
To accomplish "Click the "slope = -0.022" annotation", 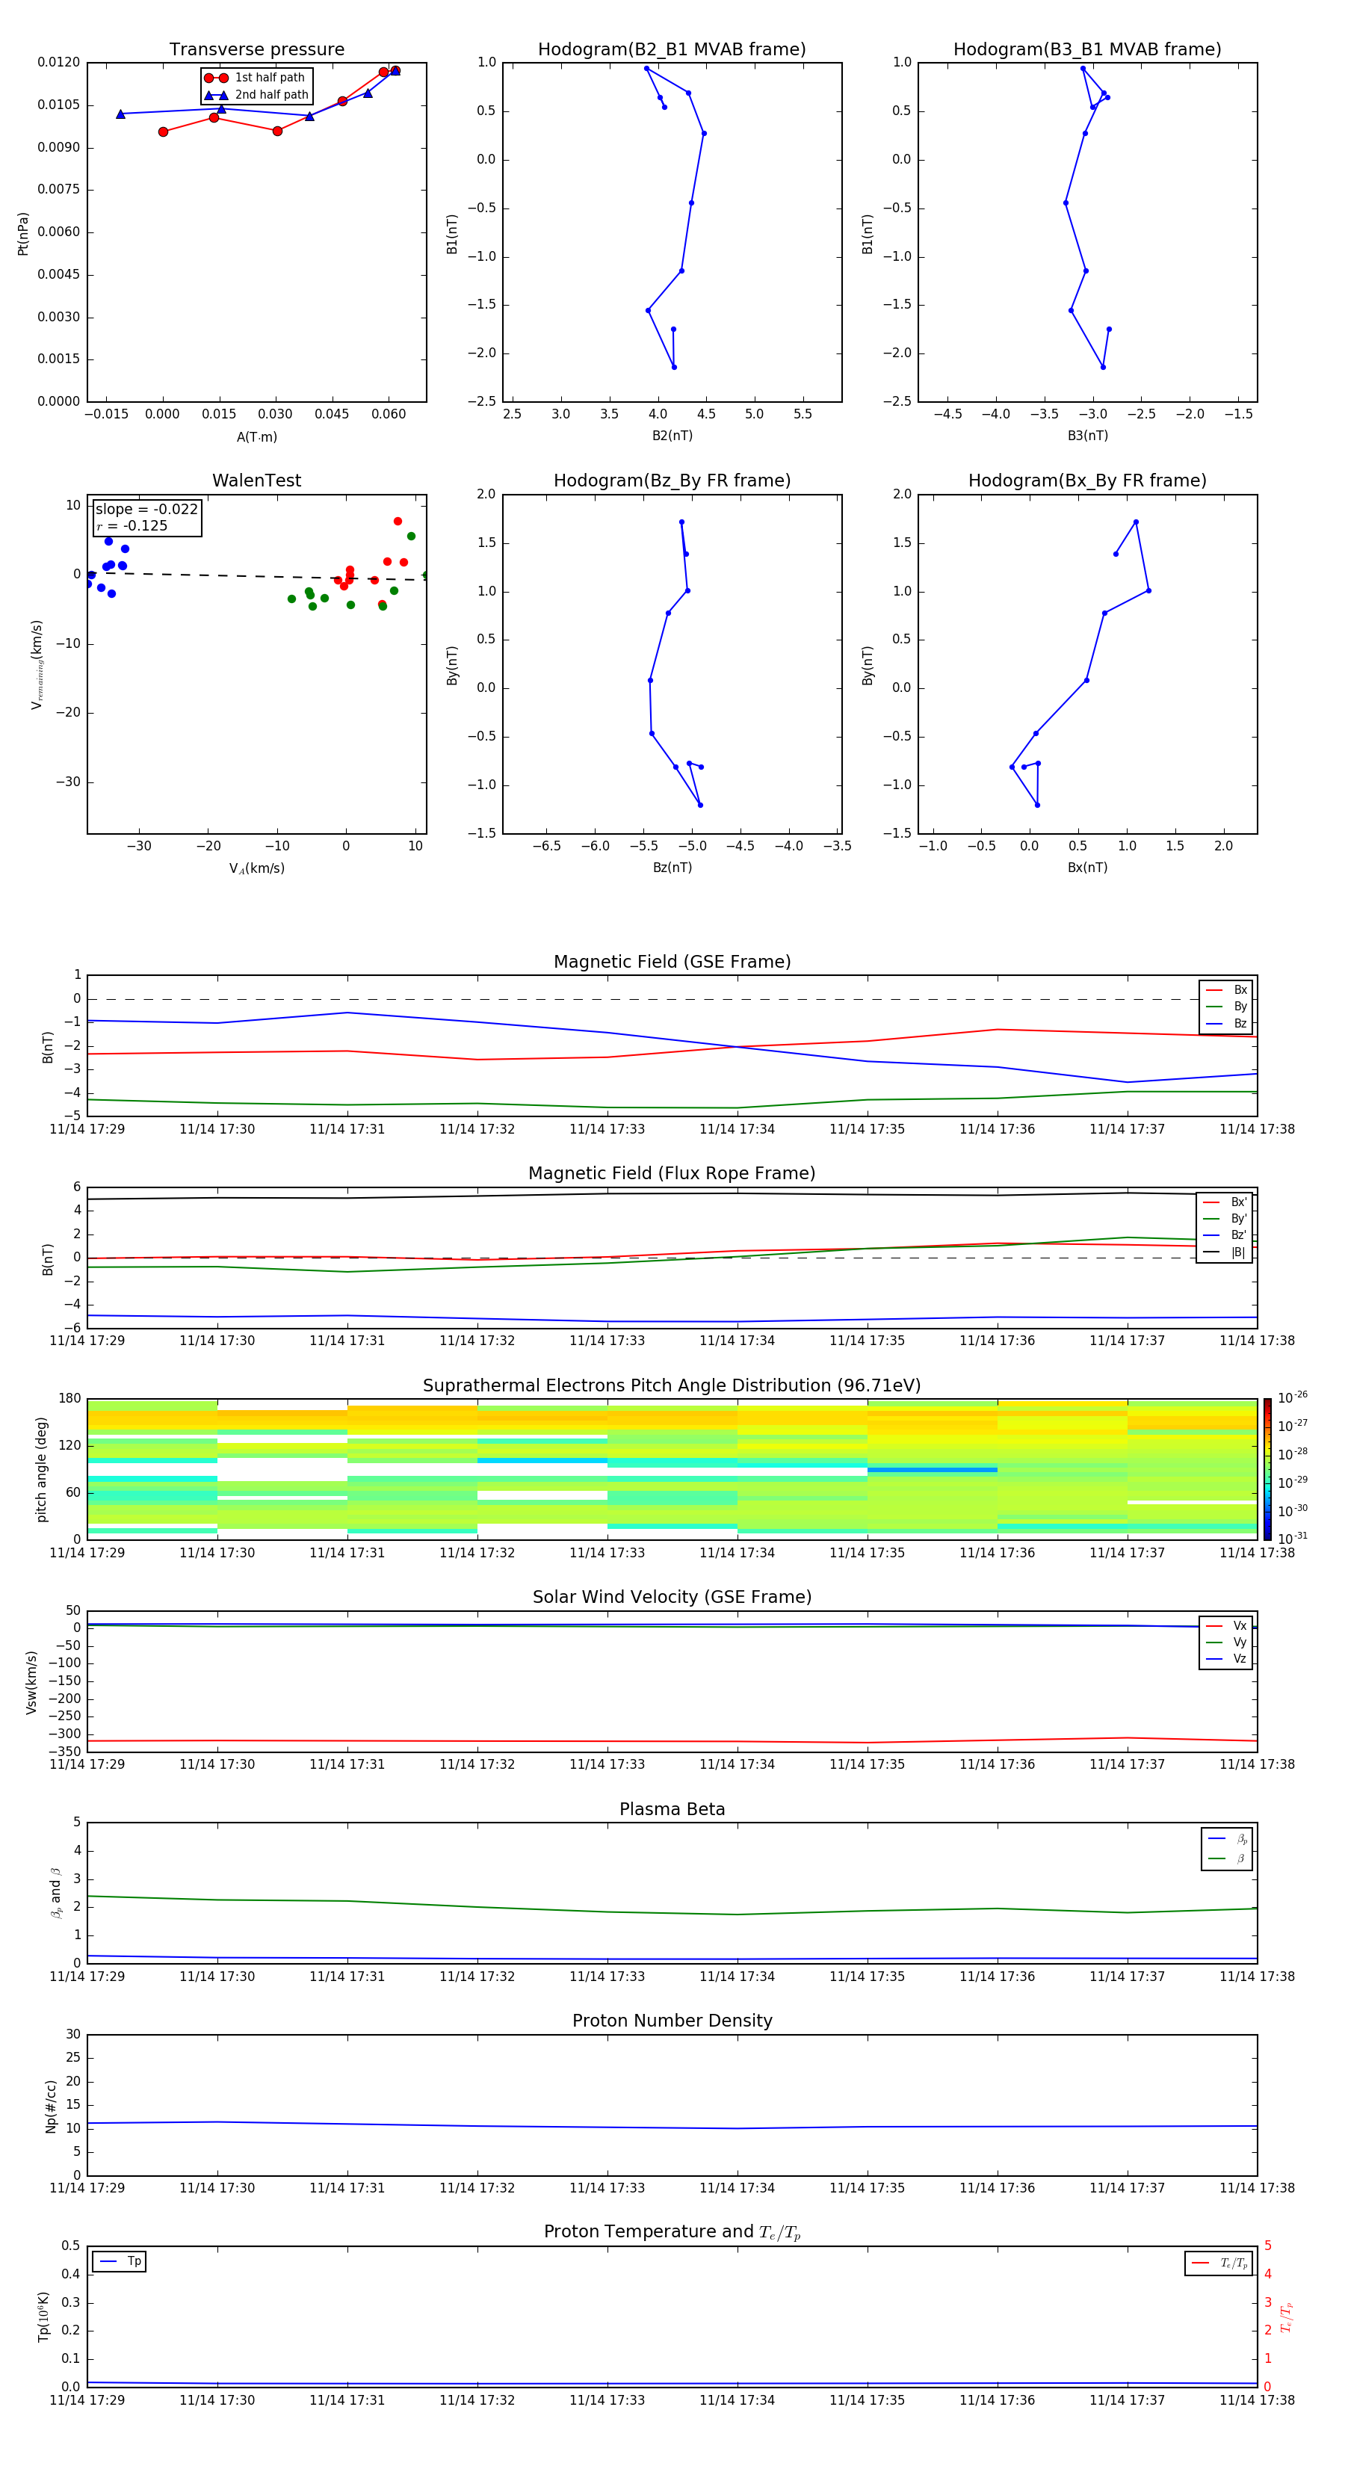I will [x=146, y=510].
